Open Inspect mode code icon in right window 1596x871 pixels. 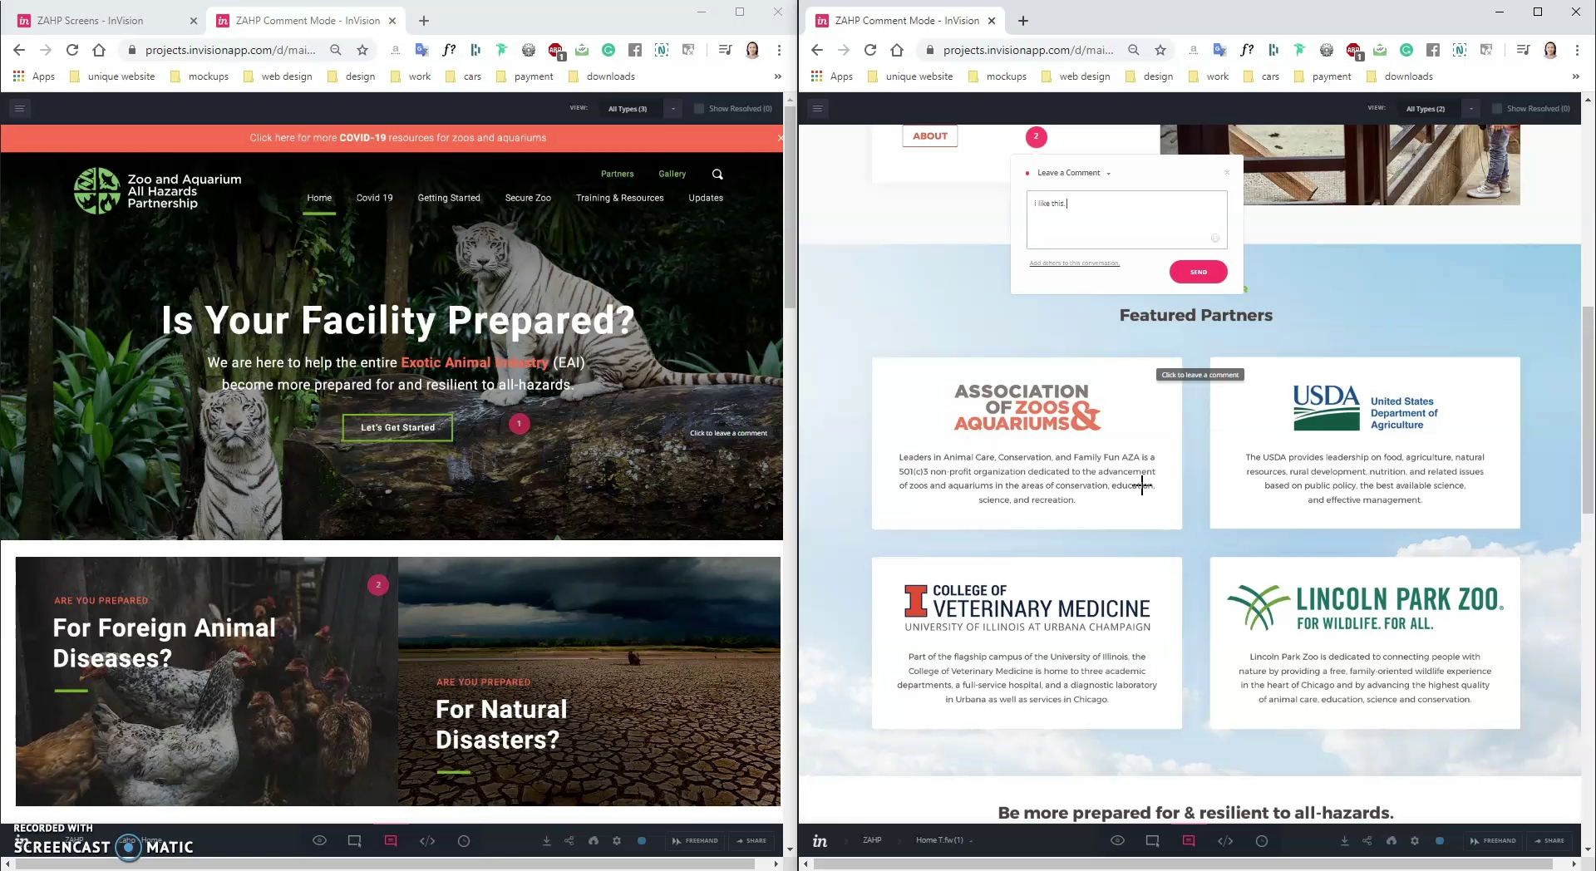pos(1225,841)
